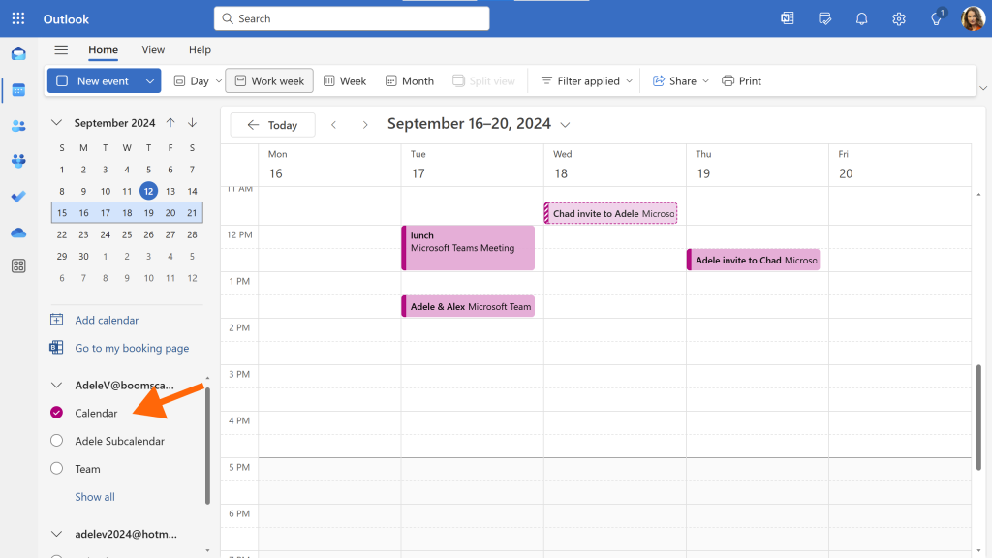The width and height of the screenshot is (992, 558).
Task: Click the Show all calendars link
Action: [x=95, y=497]
